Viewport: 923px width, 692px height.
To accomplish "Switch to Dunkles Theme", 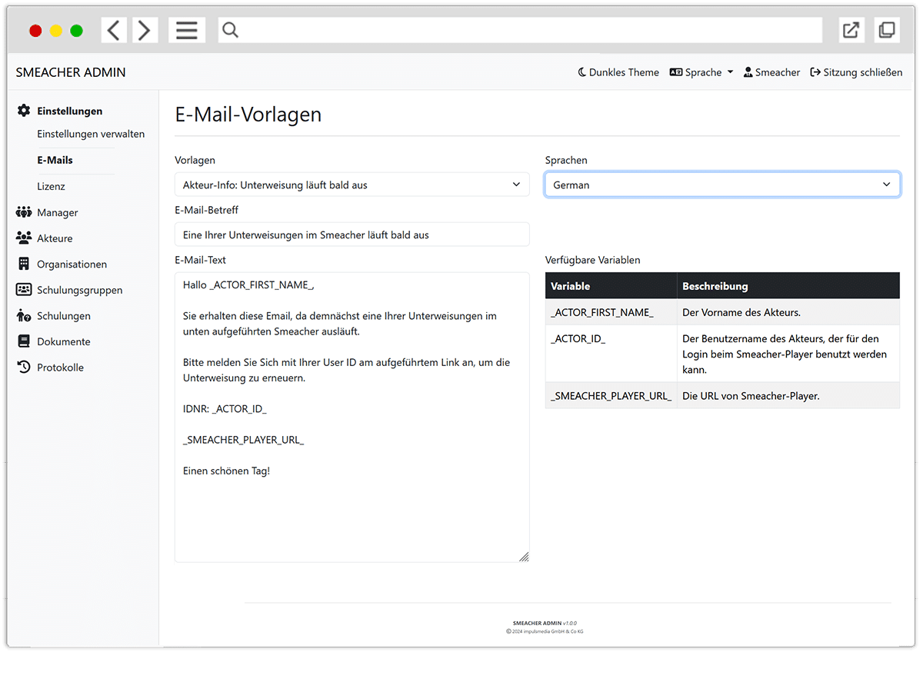I will click(618, 72).
